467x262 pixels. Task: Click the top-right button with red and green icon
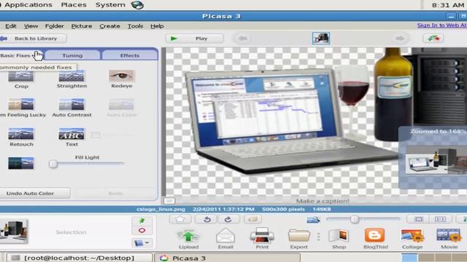coord(433,39)
